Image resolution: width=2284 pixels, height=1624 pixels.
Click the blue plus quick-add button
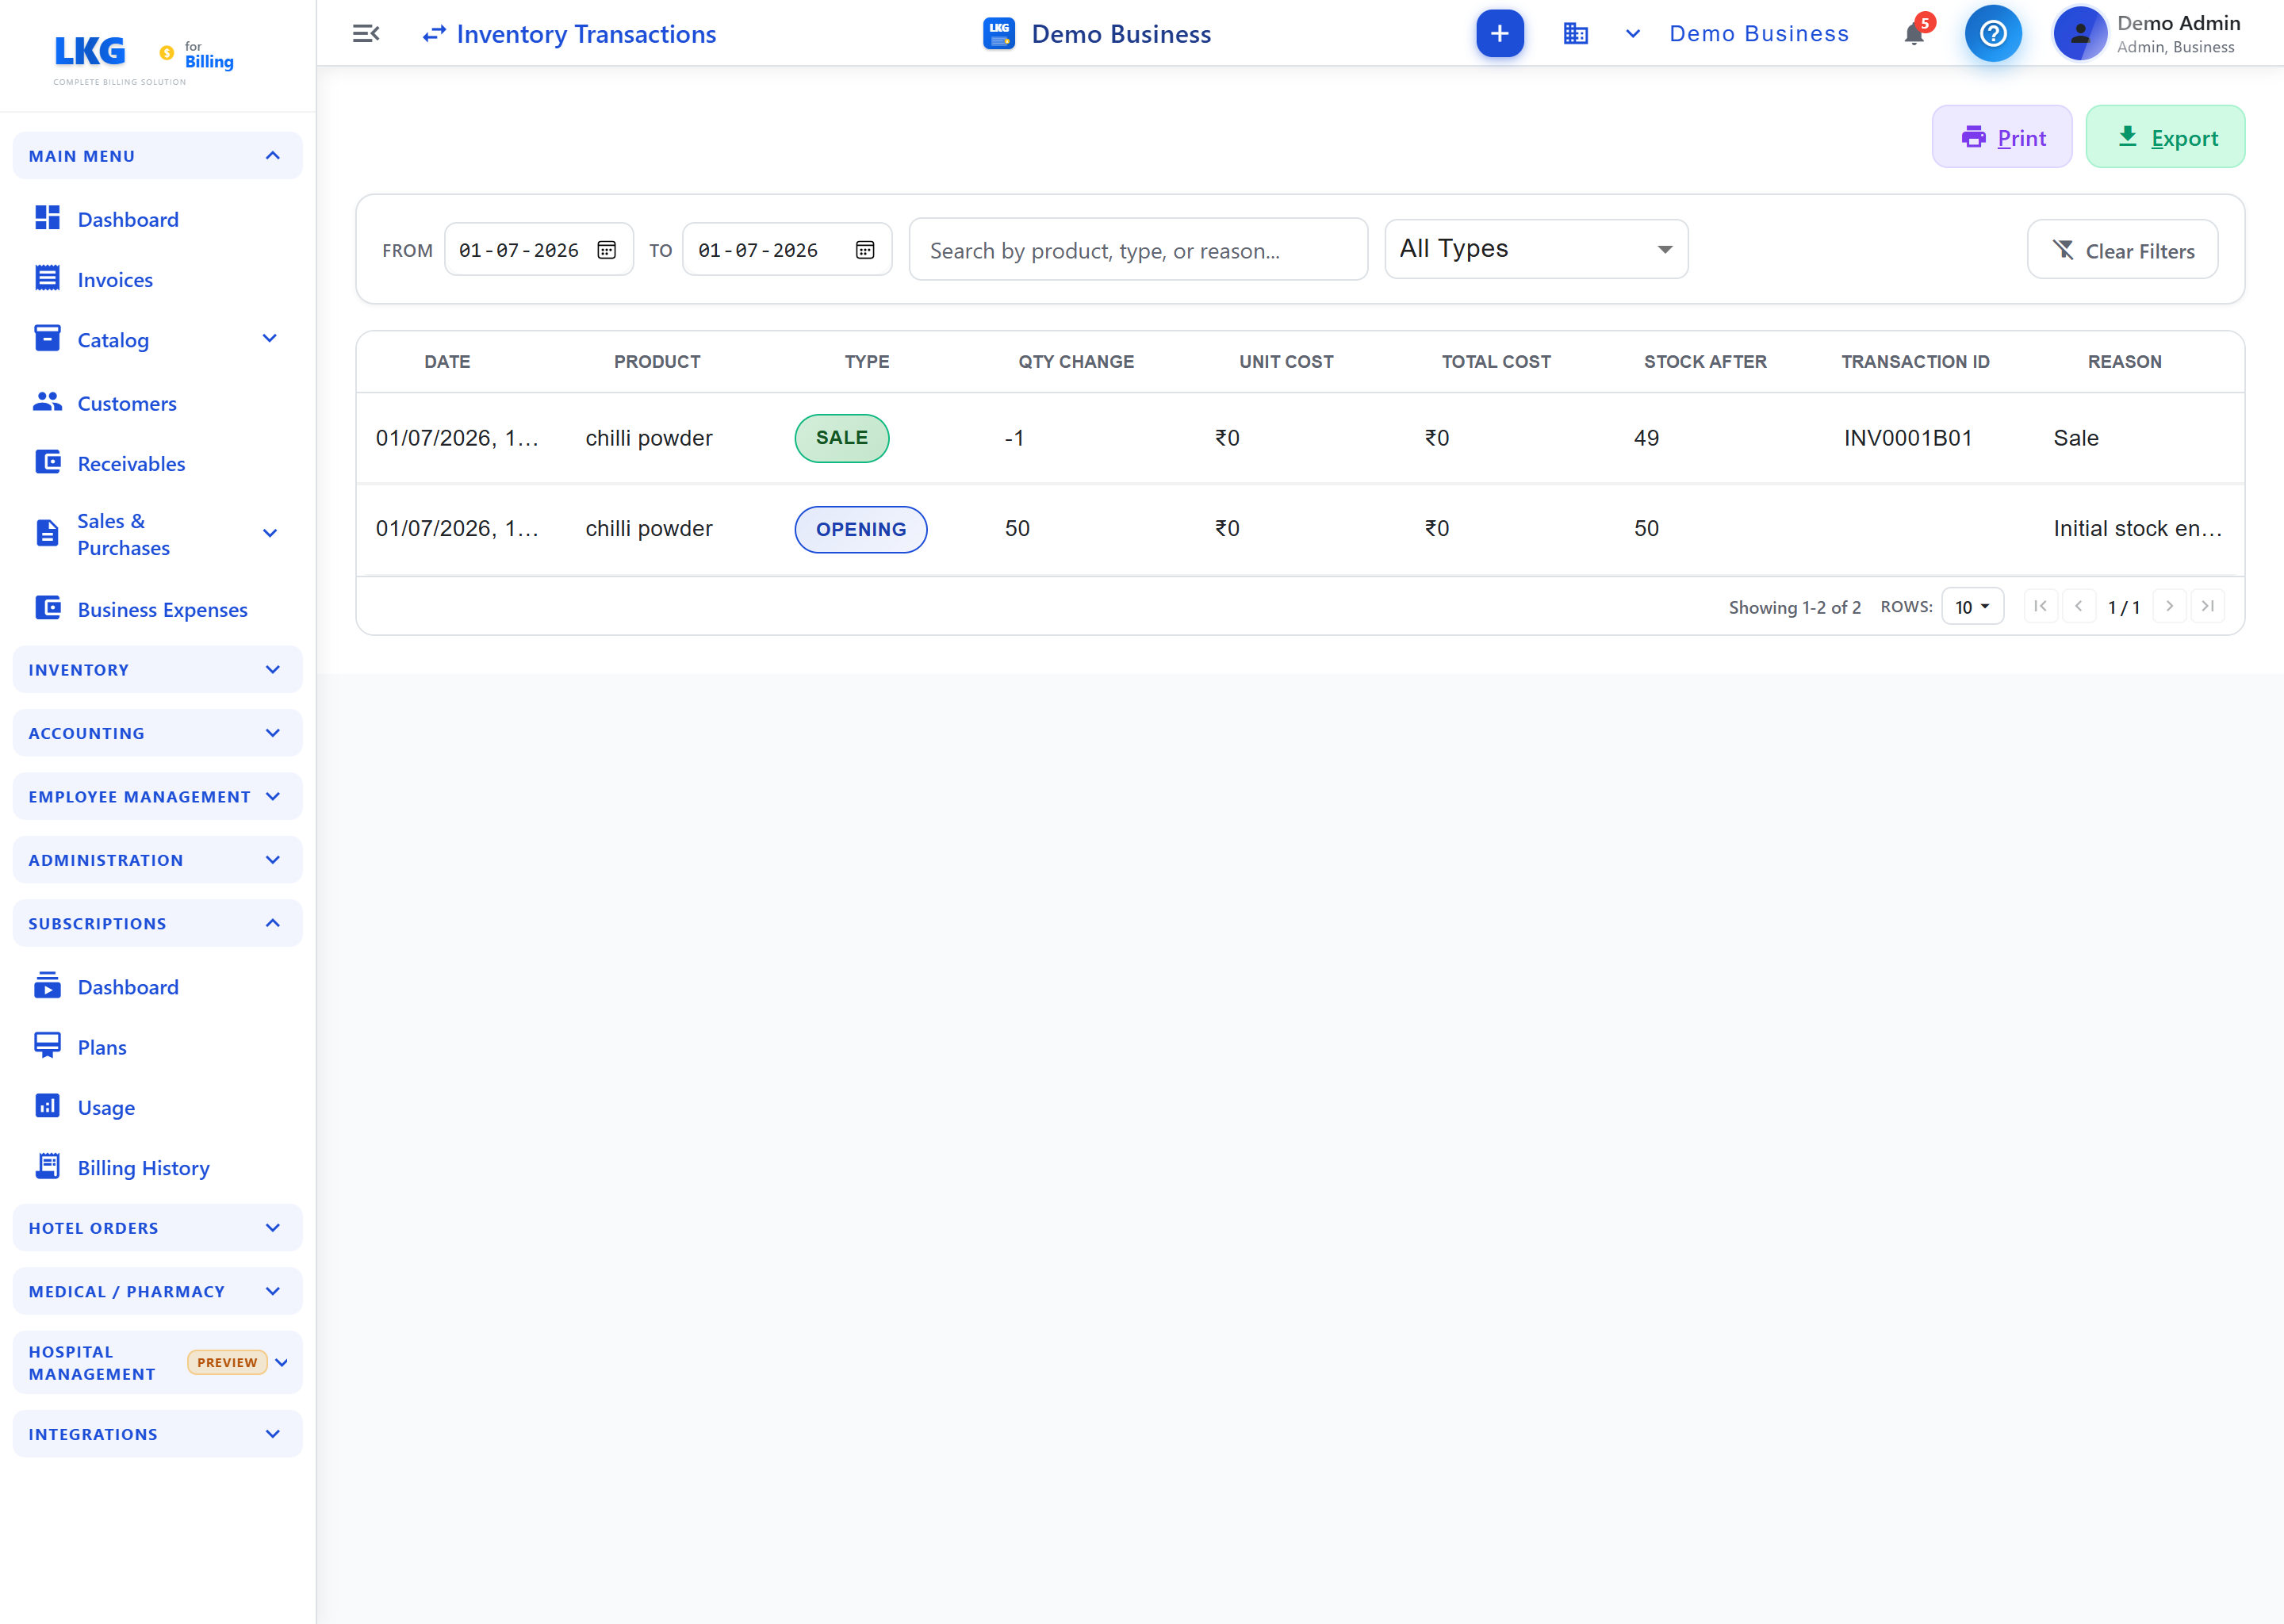[1499, 34]
